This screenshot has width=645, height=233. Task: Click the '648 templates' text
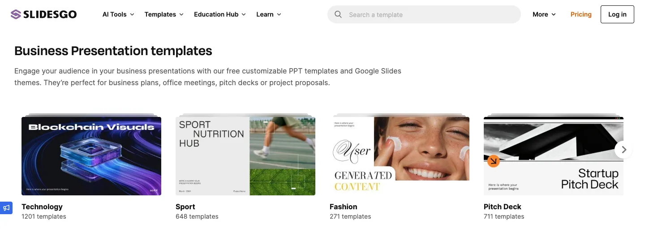[197, 216]
